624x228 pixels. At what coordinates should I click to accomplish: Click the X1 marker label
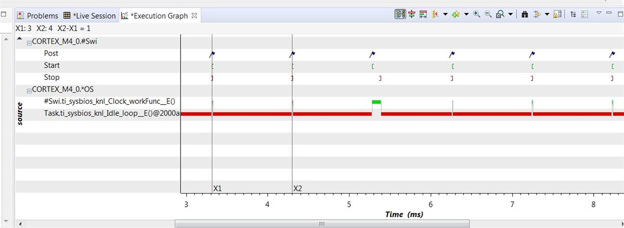[218, 188]
